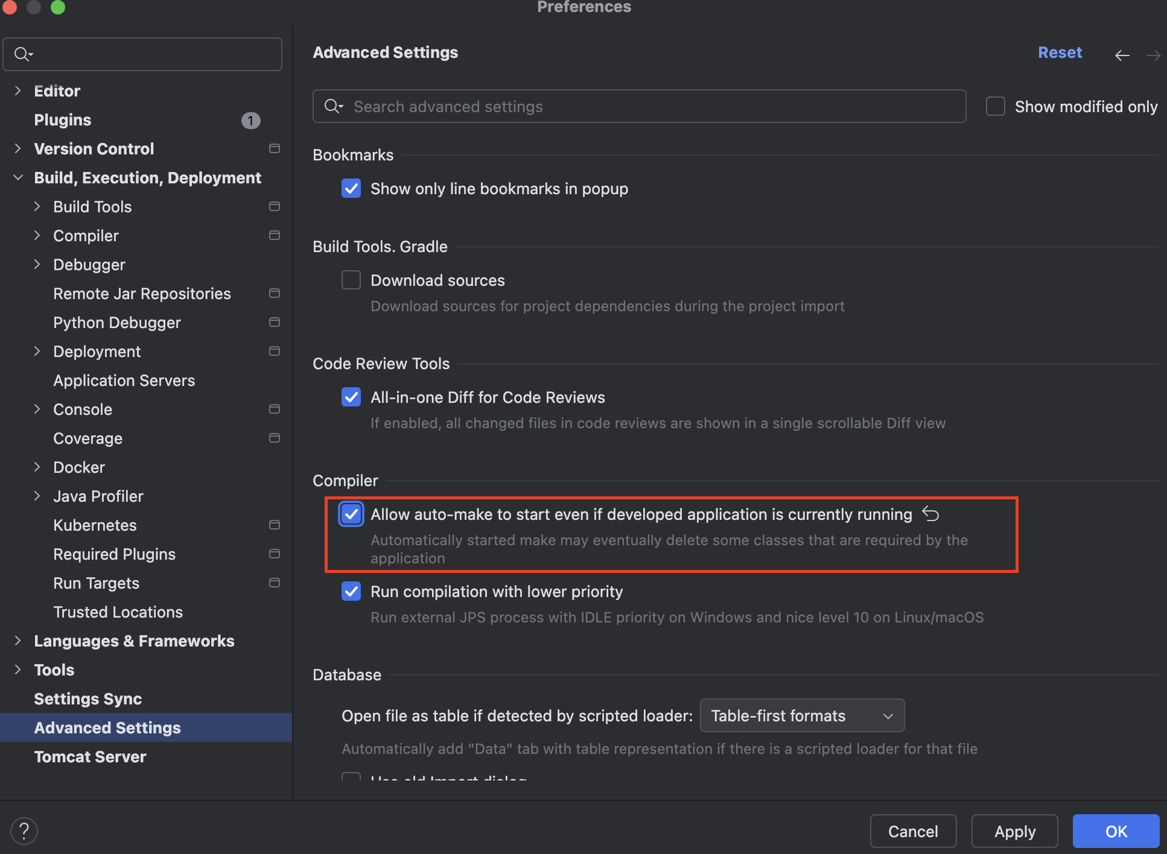Expand the Docker tree node
1167x854 pixels.
pos(37,467)
